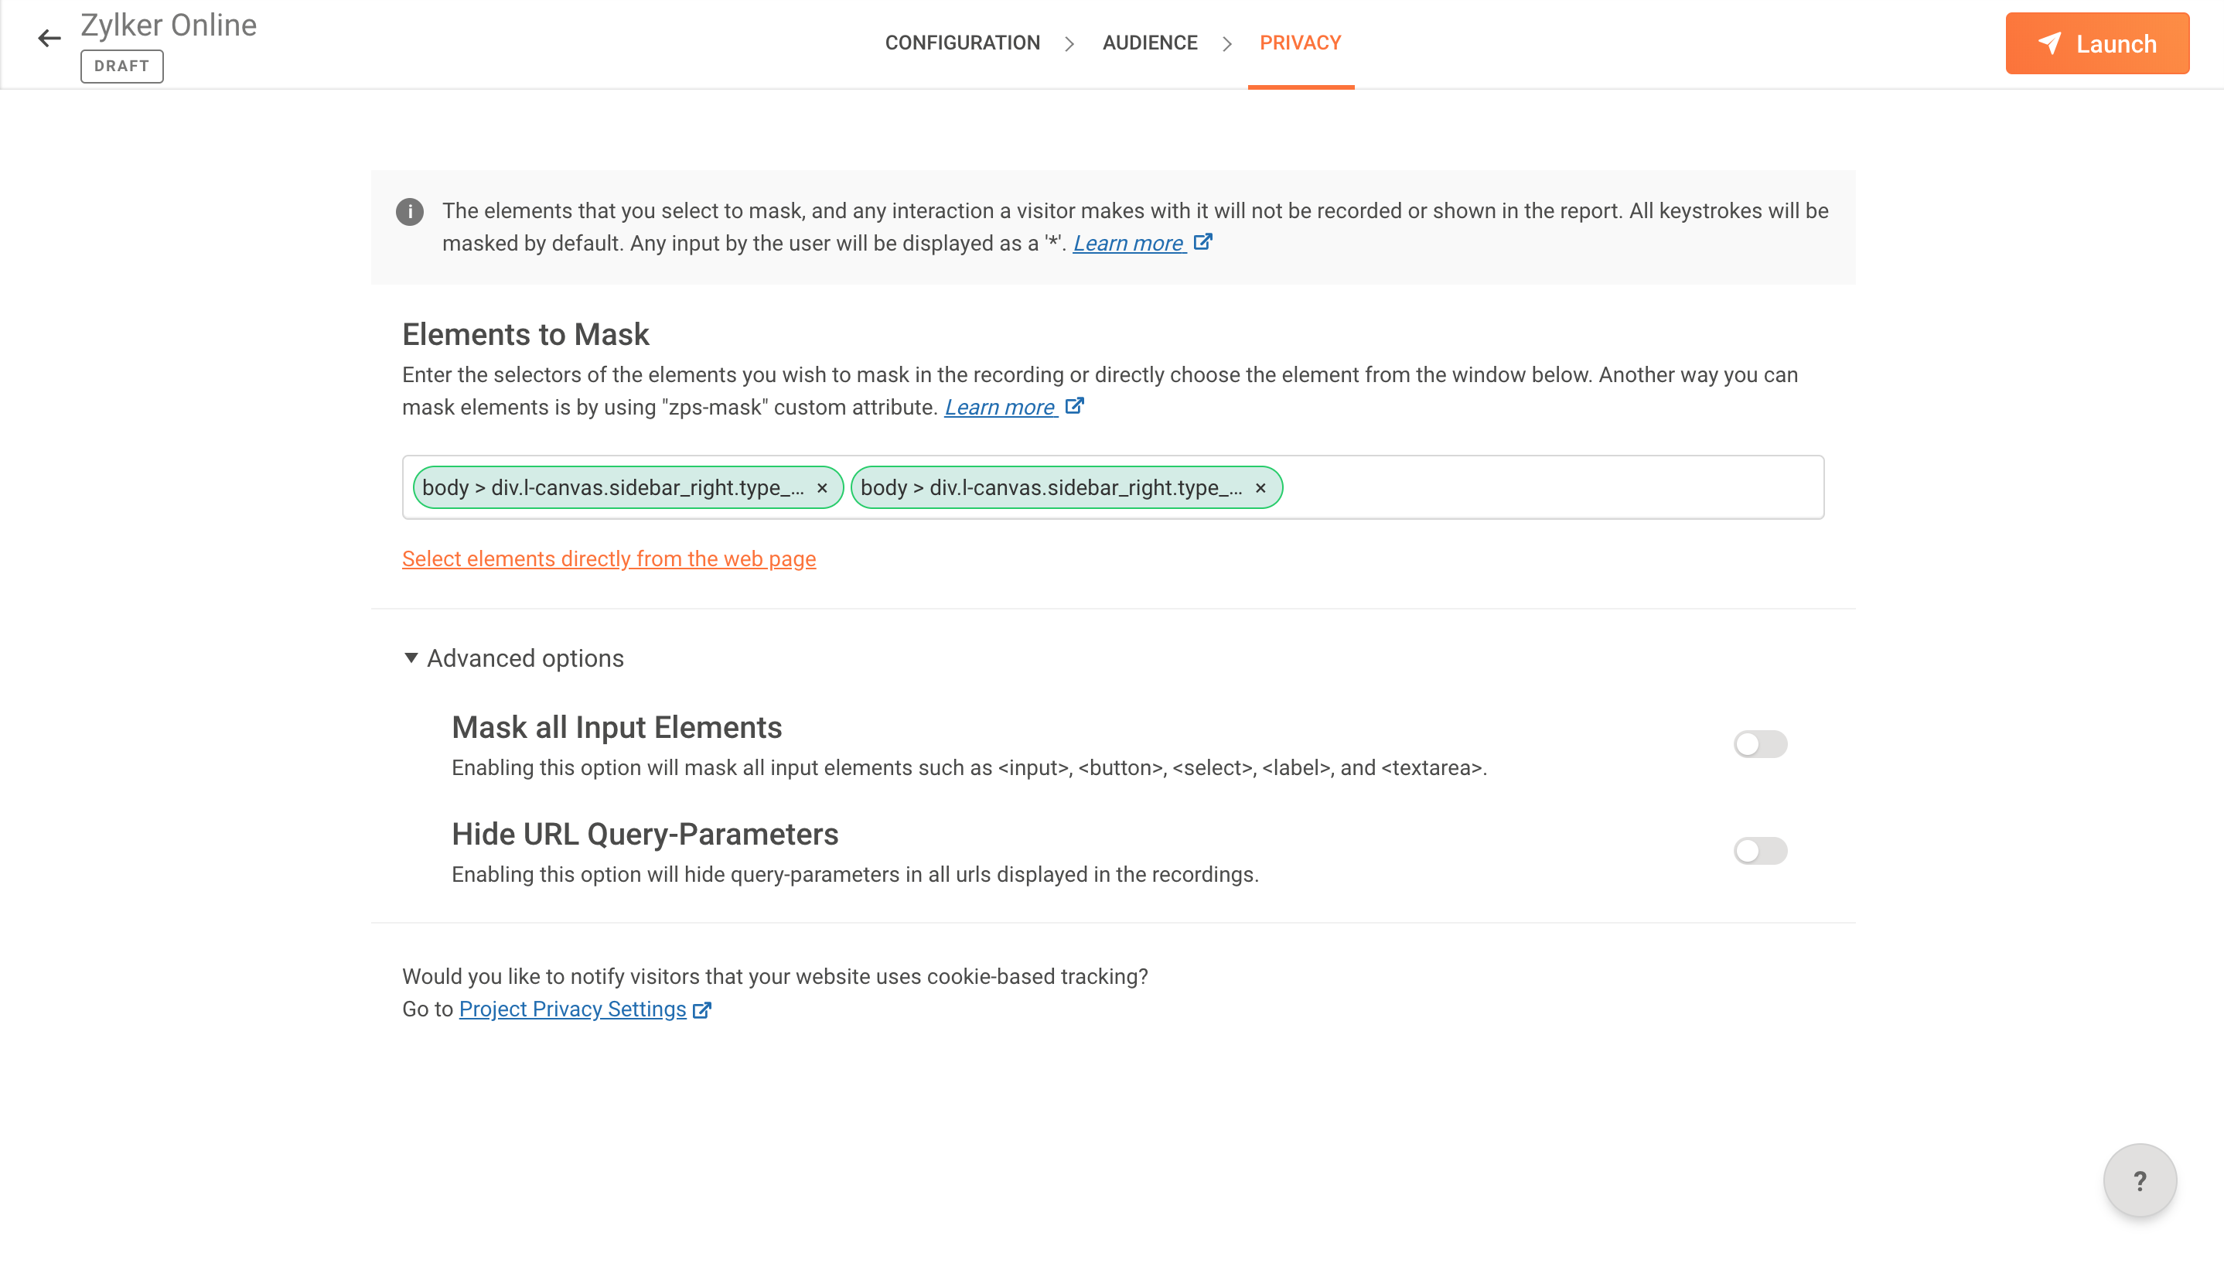The image size is (2224, 1267).
Task: Click the info icon in the notice banner
Action: pos(410,211)
